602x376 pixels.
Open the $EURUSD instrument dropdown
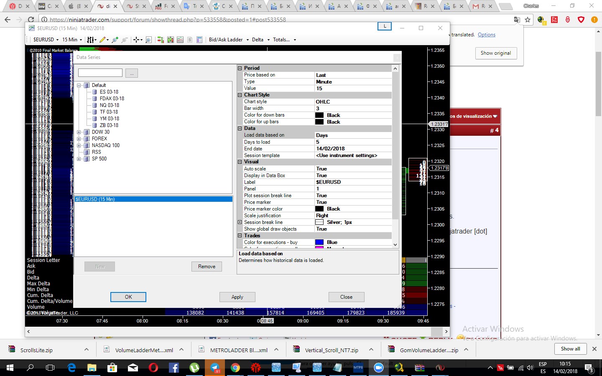click(46, 40)
